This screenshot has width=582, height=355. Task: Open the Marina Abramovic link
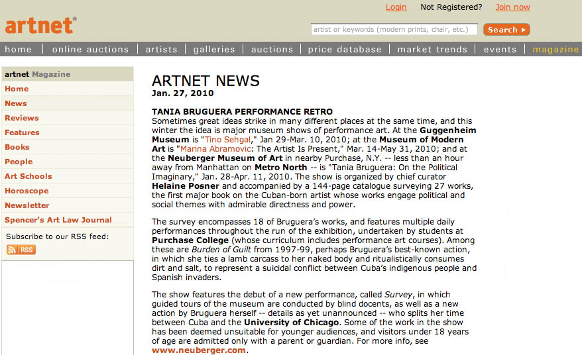(221, 149)
